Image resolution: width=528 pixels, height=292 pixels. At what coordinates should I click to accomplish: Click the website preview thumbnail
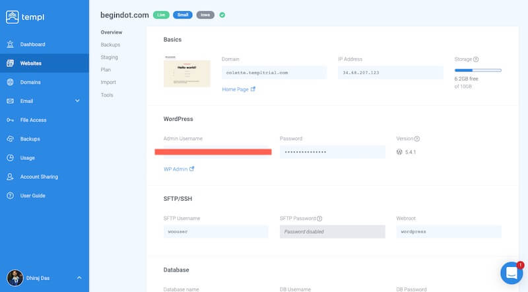[187, 72]
